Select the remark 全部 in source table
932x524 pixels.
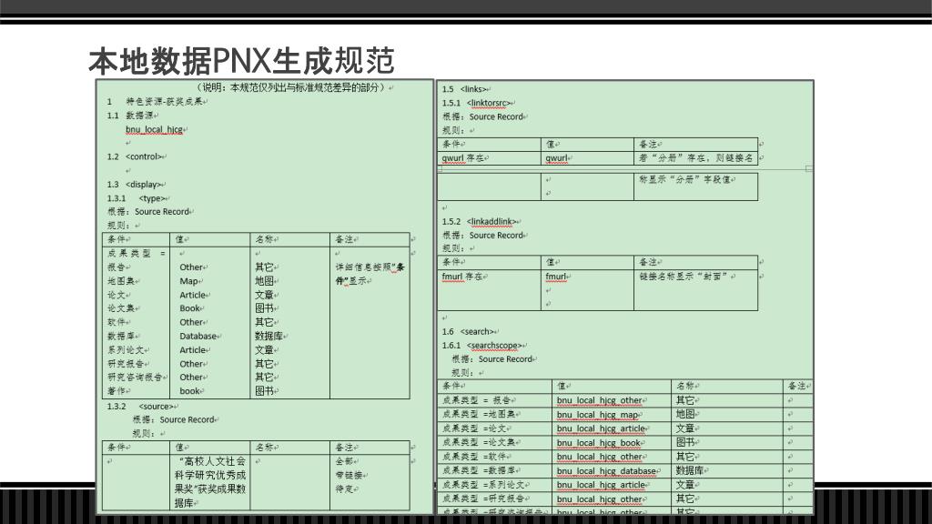(x=345, y=461)
